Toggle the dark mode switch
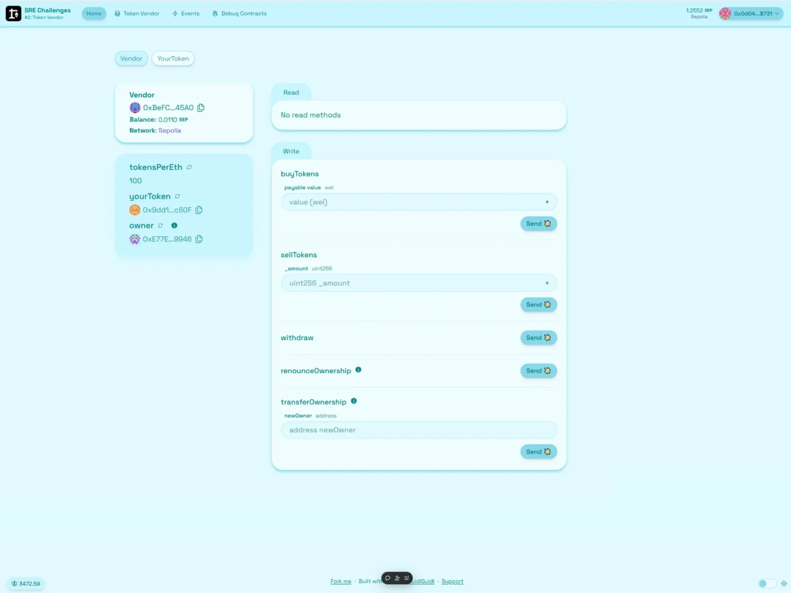 (x=767, y=583)
